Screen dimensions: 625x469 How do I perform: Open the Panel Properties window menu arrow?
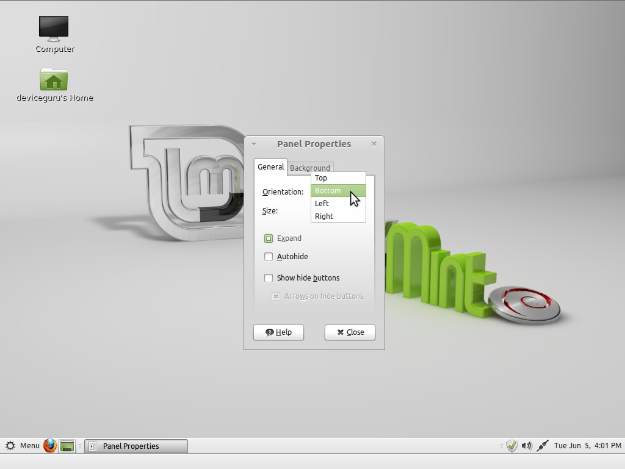tap(254, 144)
